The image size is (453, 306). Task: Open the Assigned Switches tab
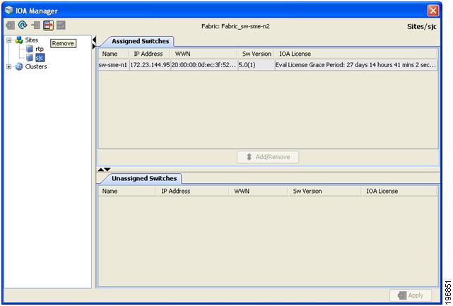tap(140, 41)
